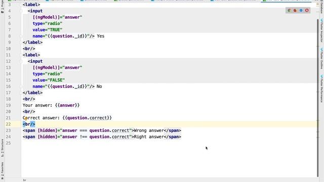Collapse fold marker at line 16
The height and width of the screenshot is (182, 324).
pos(21,86)
